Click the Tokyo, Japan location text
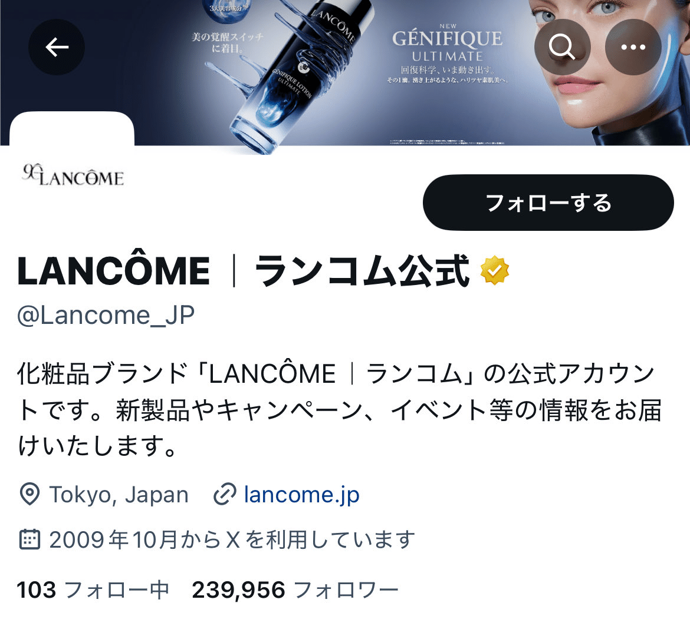The height and width of the screenshot is (626, 690). (119, 495)
